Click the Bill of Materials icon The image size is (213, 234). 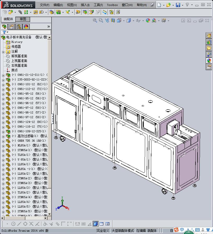point(85,12)
